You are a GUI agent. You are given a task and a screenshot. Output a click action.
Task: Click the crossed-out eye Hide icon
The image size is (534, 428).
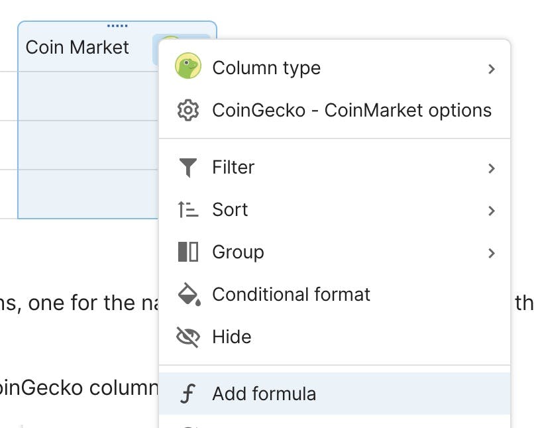pyautogui.click(x=188, y=337)
